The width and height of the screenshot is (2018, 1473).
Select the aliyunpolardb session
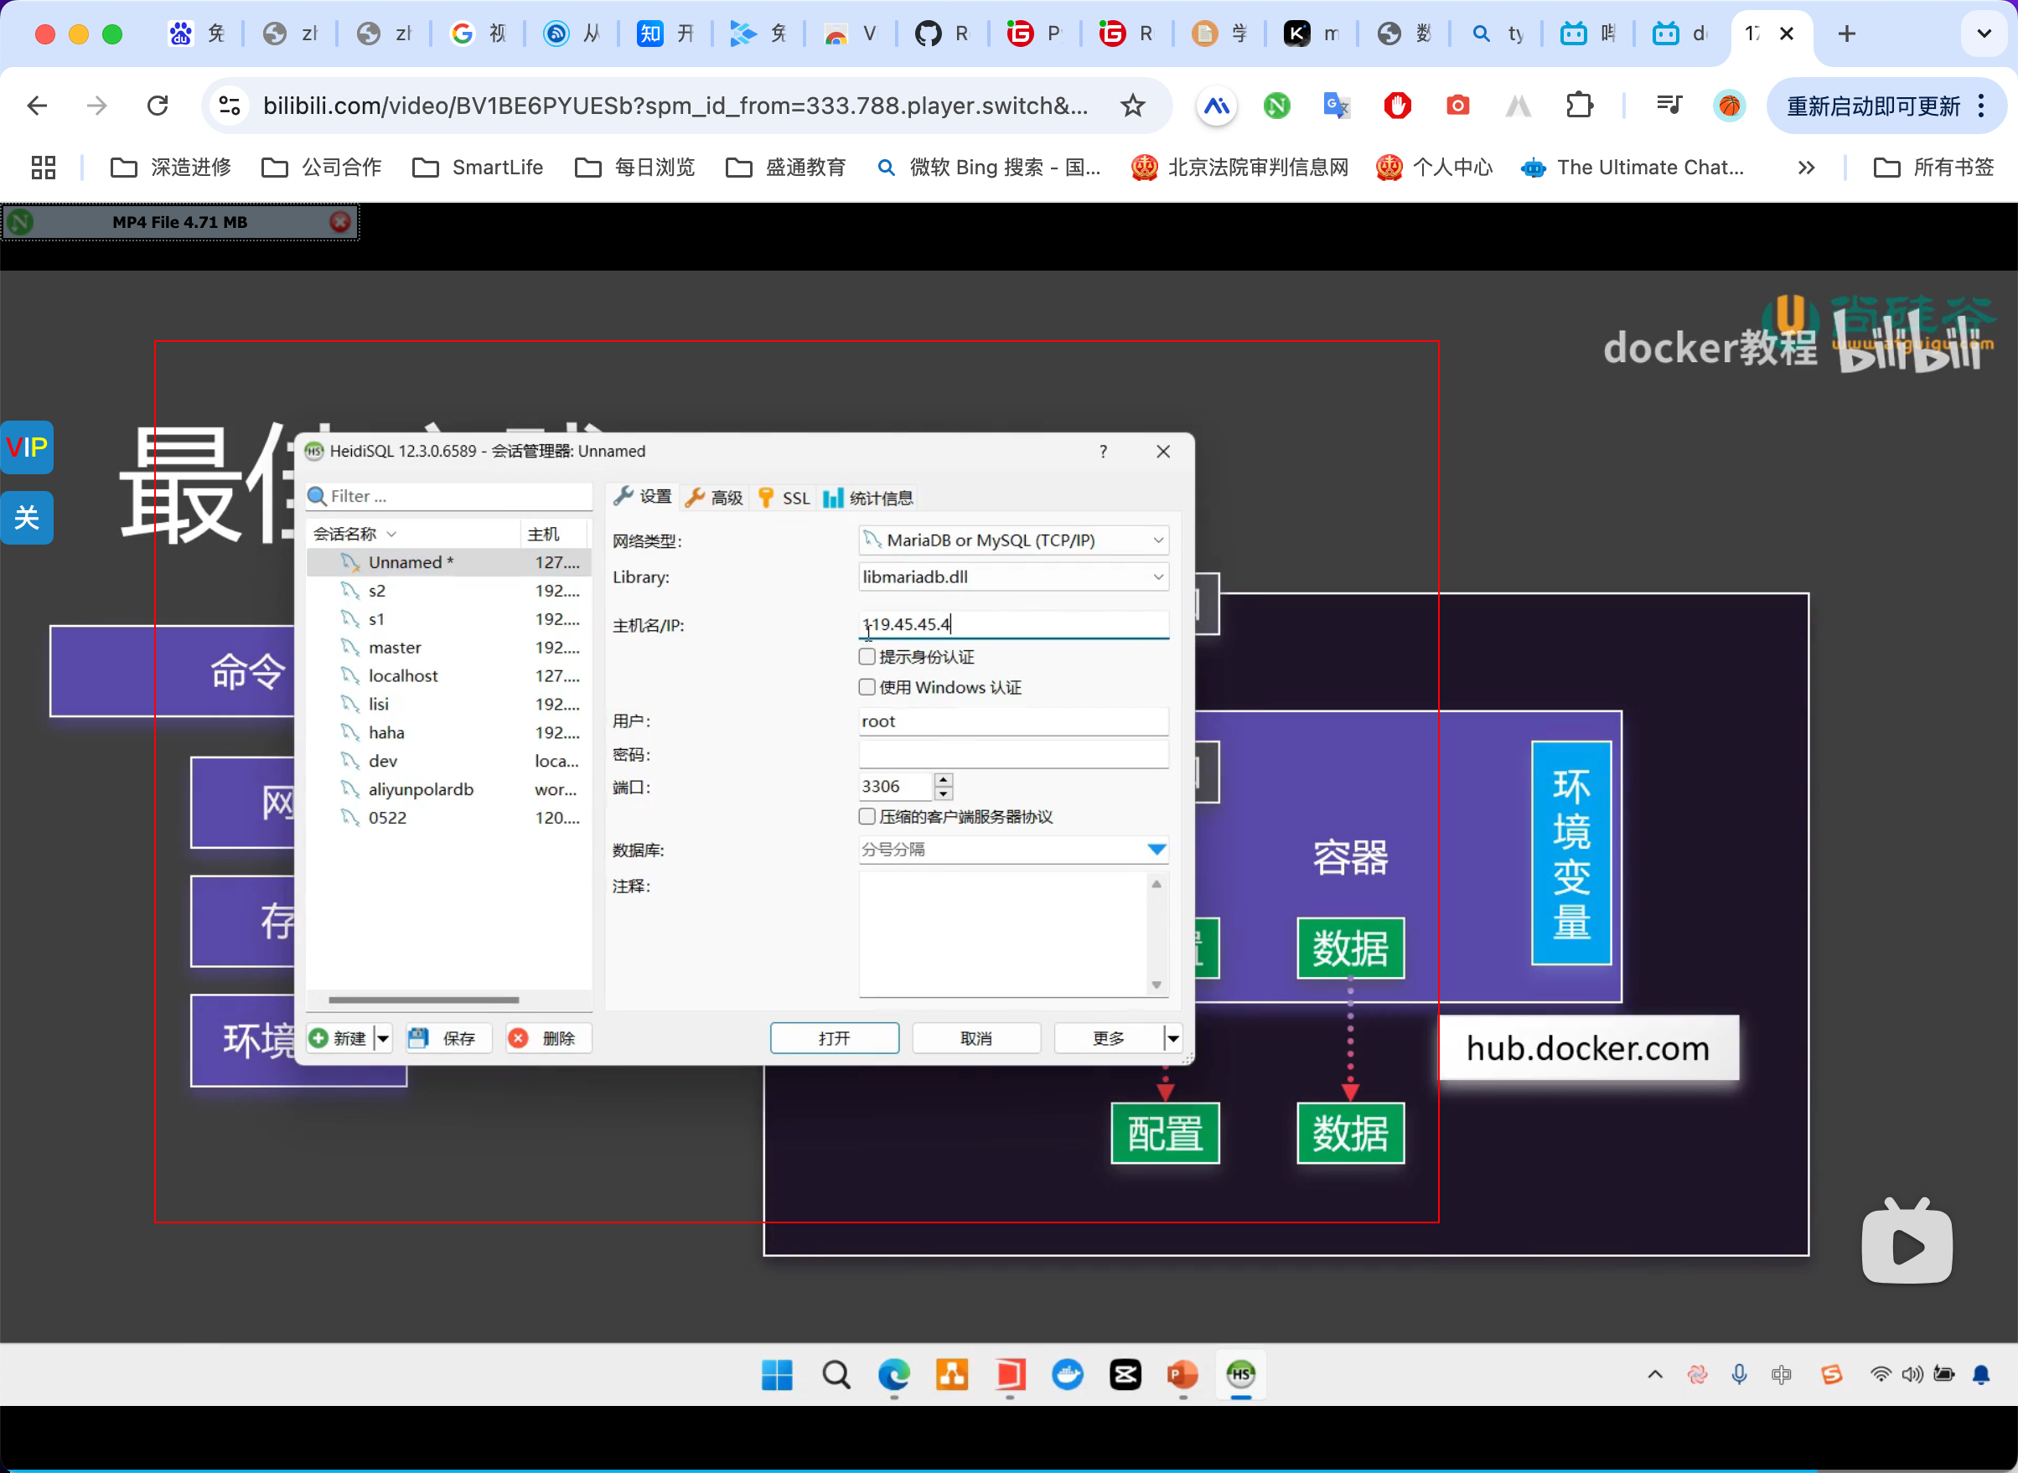[x=420, y=789]
